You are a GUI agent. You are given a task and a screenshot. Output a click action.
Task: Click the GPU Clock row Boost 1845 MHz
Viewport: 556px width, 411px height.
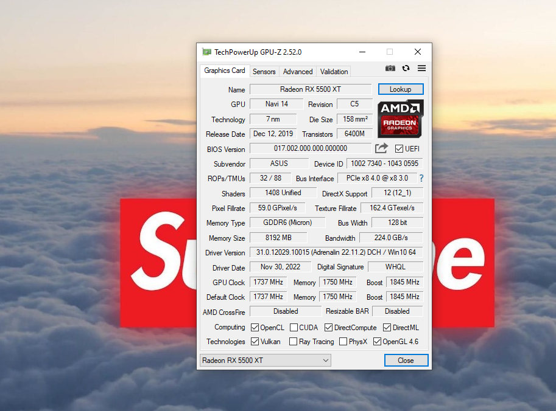coord(404,282)
